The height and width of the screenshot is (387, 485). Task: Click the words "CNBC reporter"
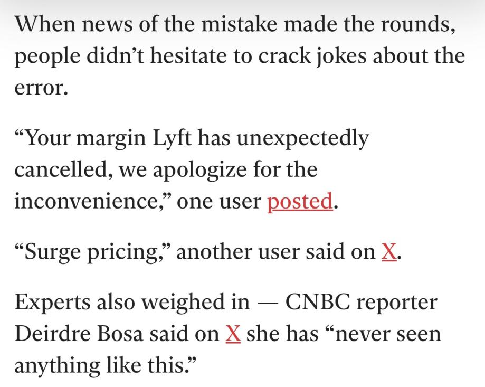pos(361,302)
